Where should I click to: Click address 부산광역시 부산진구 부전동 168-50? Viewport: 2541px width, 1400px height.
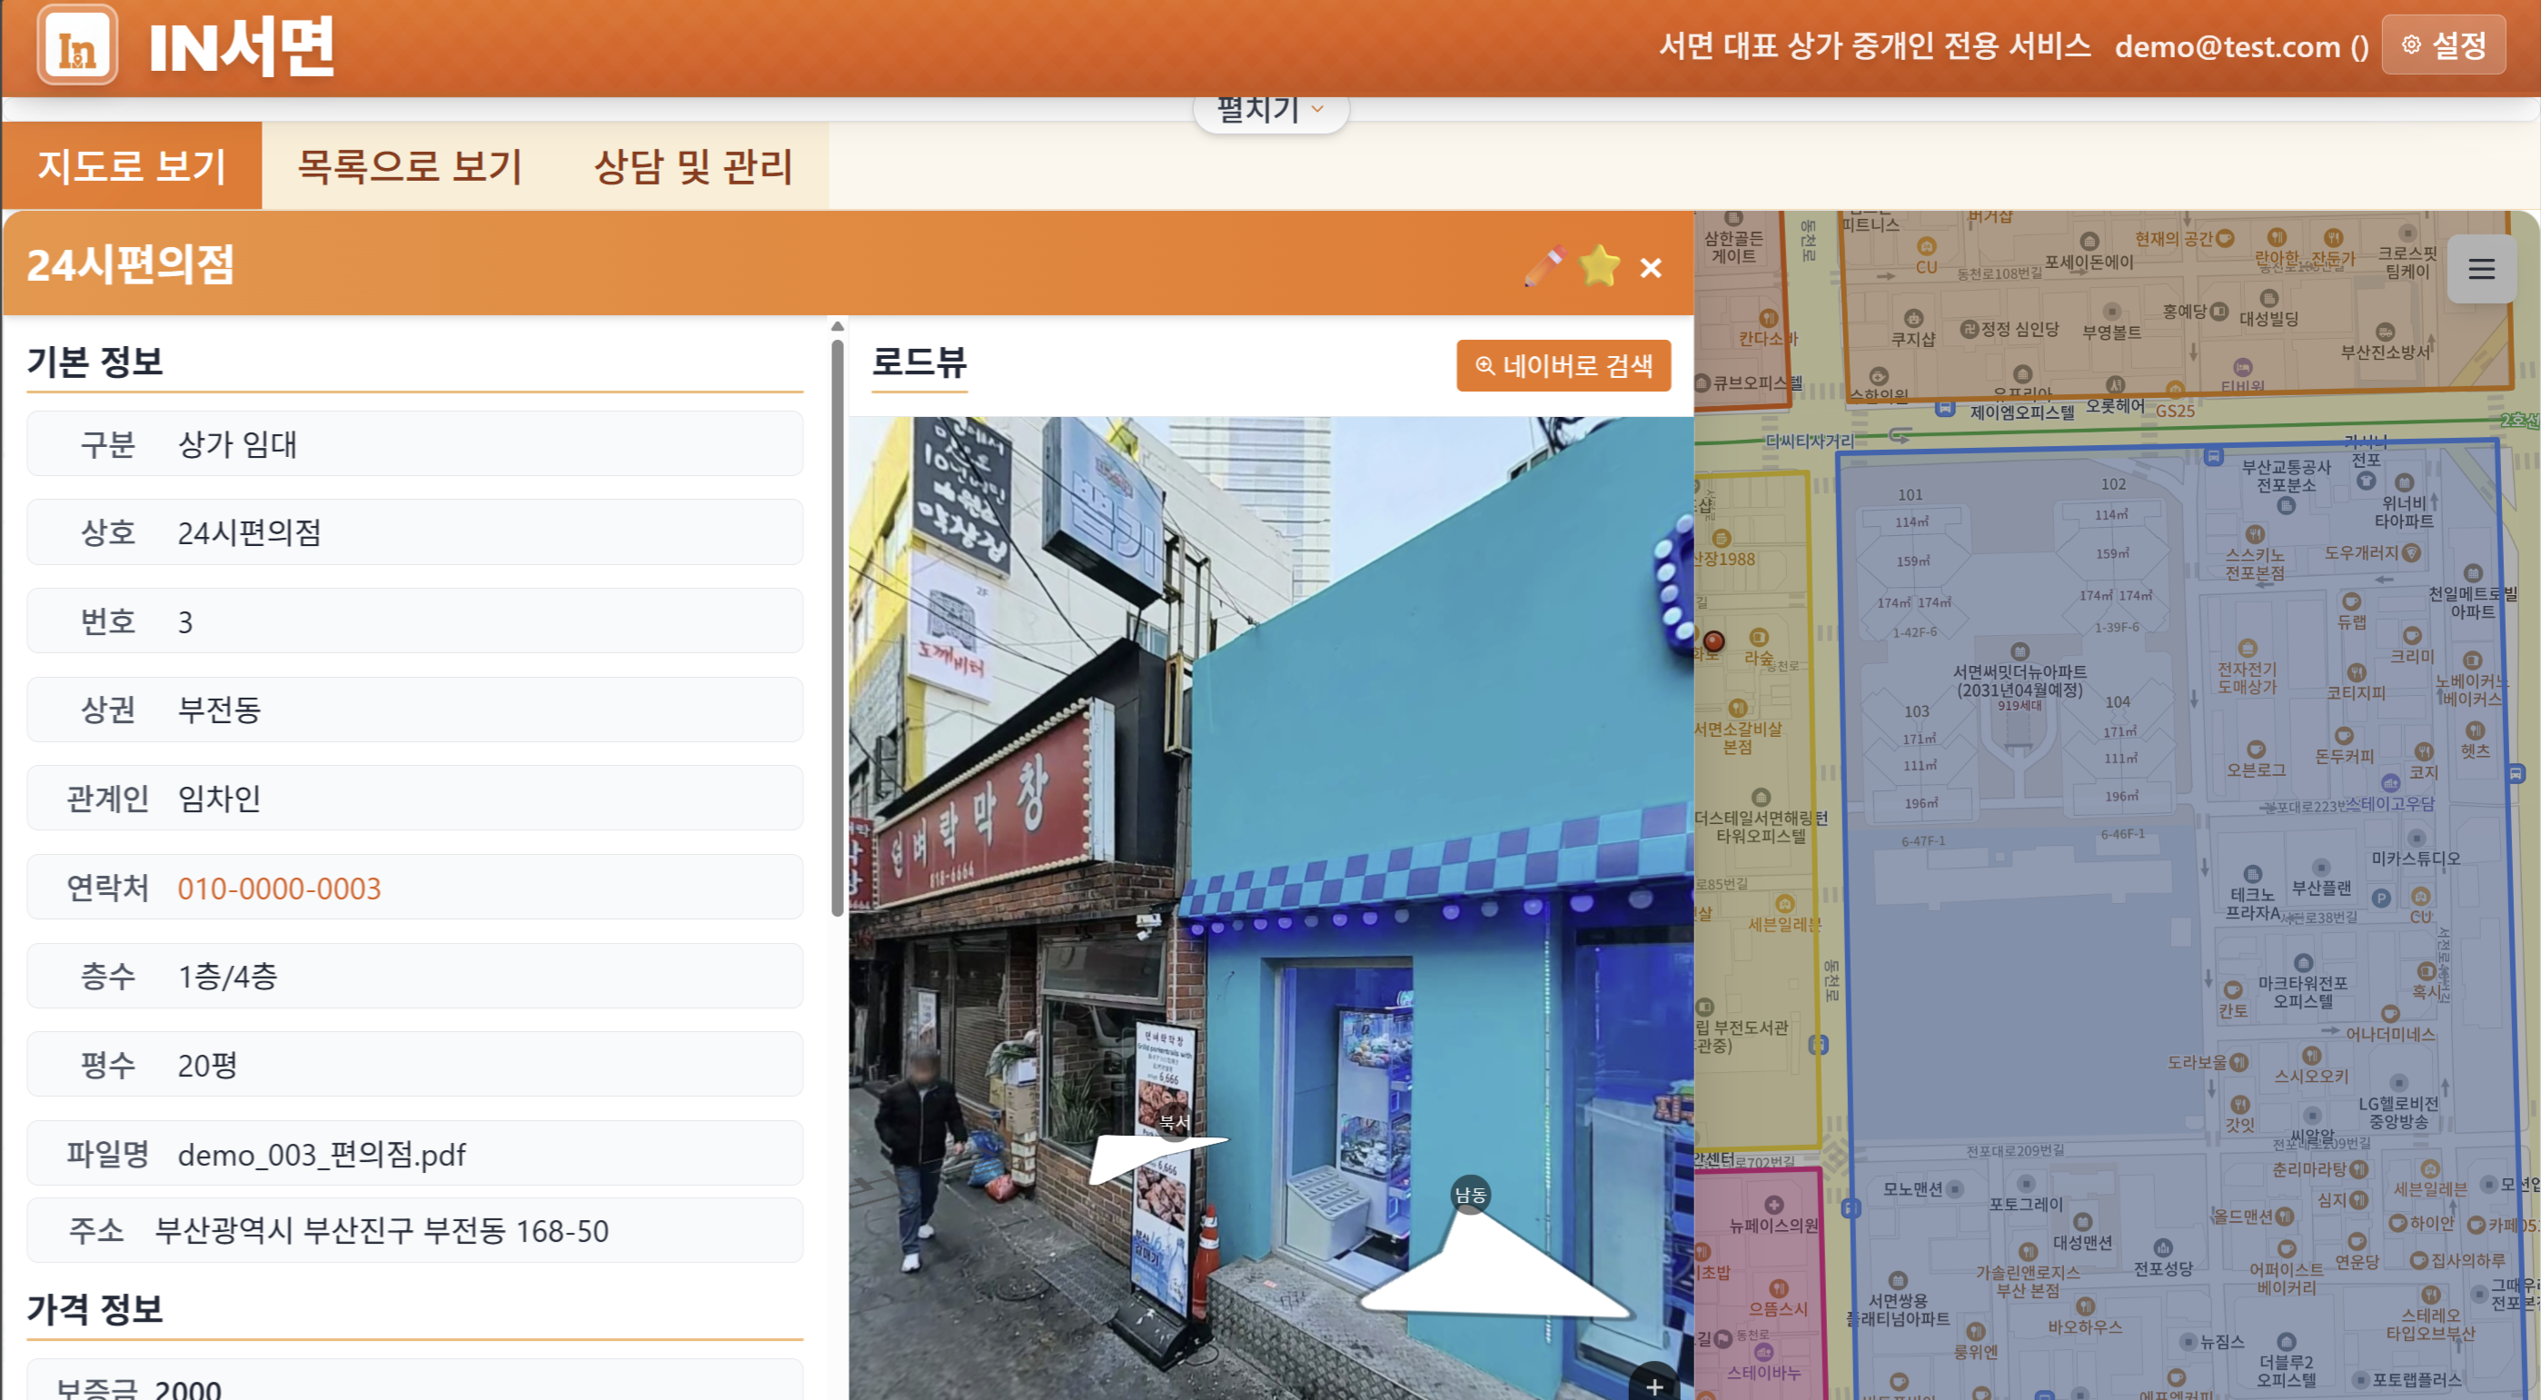pos(381,1230)
